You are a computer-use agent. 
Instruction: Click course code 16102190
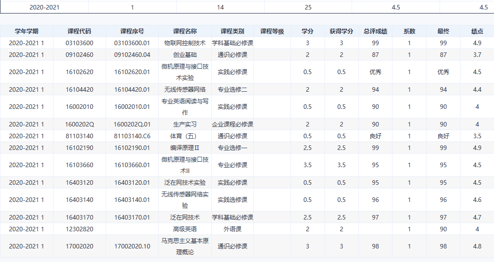[x=79, y=148]
